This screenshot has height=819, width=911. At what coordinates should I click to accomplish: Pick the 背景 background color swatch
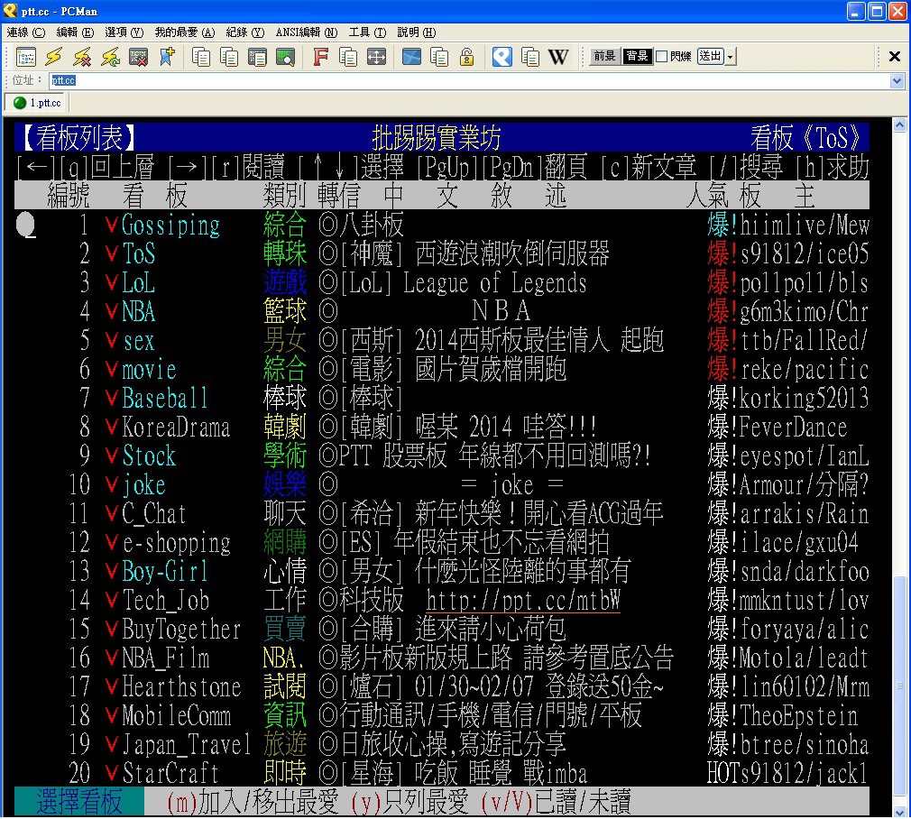pyautogui.click(x=637, y=56)
